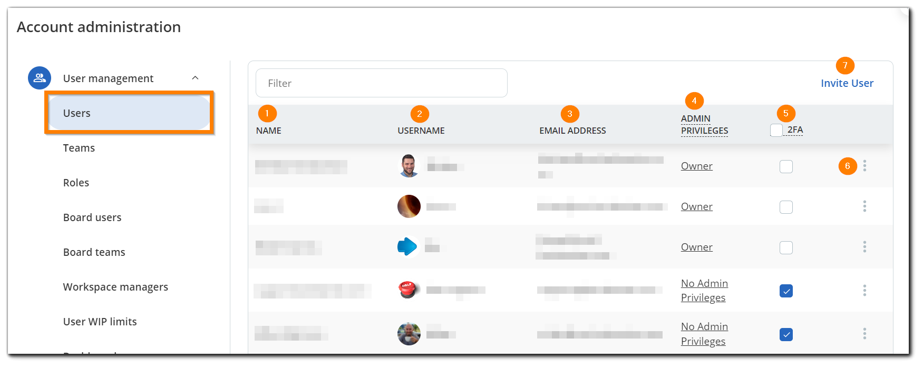This screenshot has height=368, width=923.
Task: Open the actions dropdown on the second user row
Action: click(865, 206)
